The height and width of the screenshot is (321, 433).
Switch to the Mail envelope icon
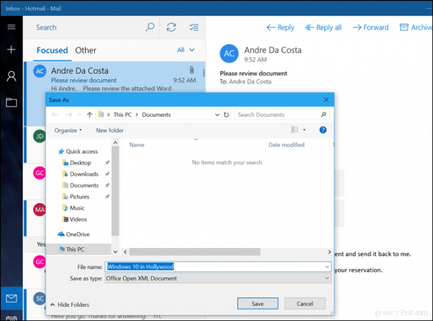12,299
